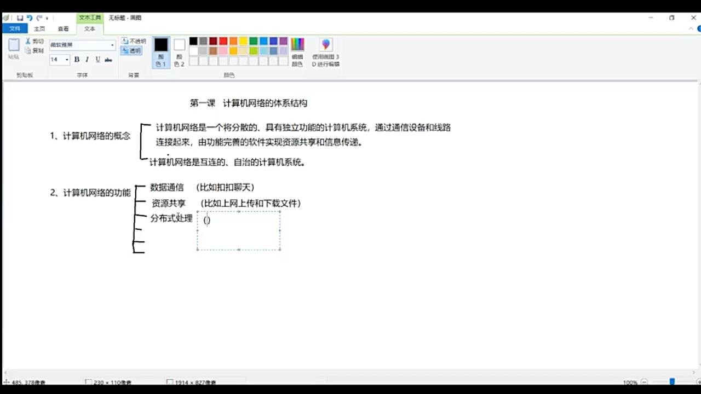Toggle Bold text formatting
This screenshot has height=394, width=701.
[77, 59]
